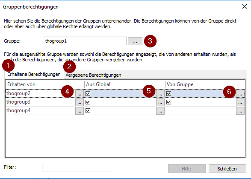Open Von Gruppe ellipsis for thogroup4 row
251x179 pixels.
(x=240, y=111)
